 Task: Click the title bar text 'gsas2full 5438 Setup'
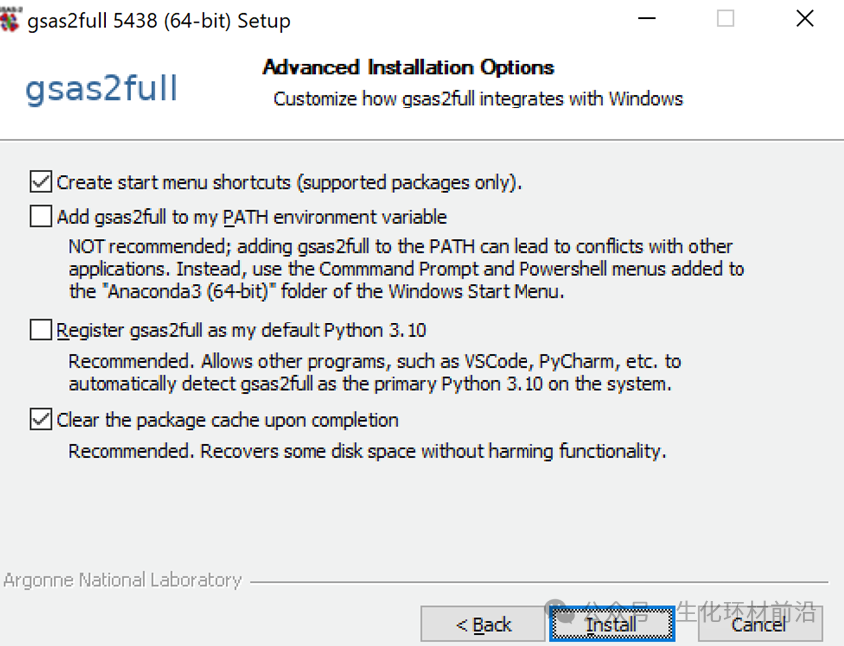(x=158, y=20)
